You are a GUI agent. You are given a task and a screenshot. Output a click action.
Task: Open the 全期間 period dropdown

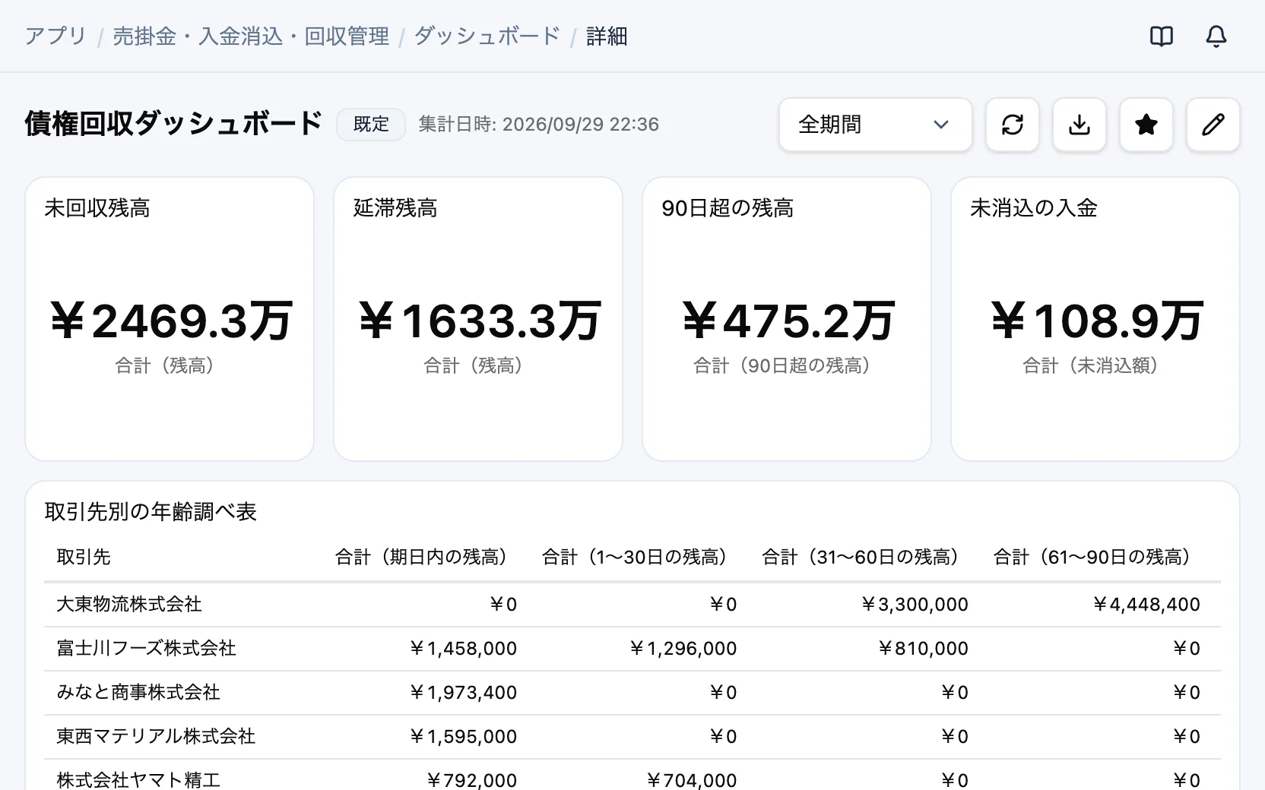click(x=875, y=125)
